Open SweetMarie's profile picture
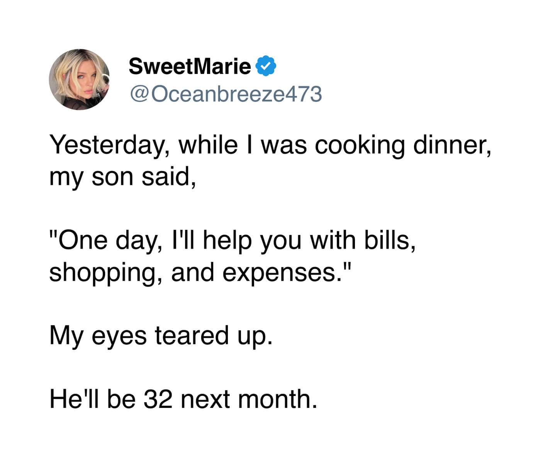This screenshot has height=464, width=550. [79, 80]
